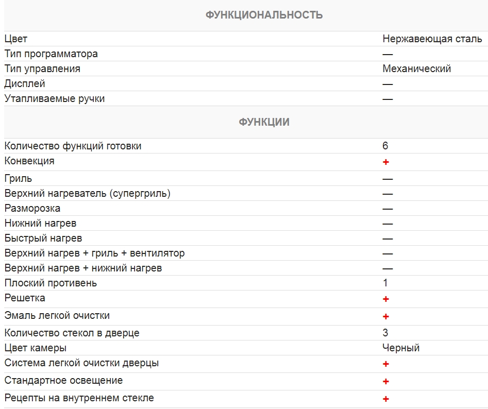Click the red plus next to Стандартное освещение
The image size is (488, 409).
[x=386, y=381]
